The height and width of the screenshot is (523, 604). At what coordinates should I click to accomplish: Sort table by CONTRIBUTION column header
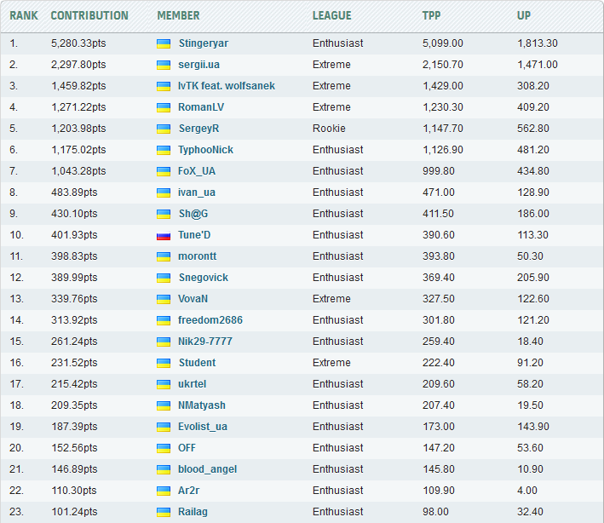coord(89,15)
